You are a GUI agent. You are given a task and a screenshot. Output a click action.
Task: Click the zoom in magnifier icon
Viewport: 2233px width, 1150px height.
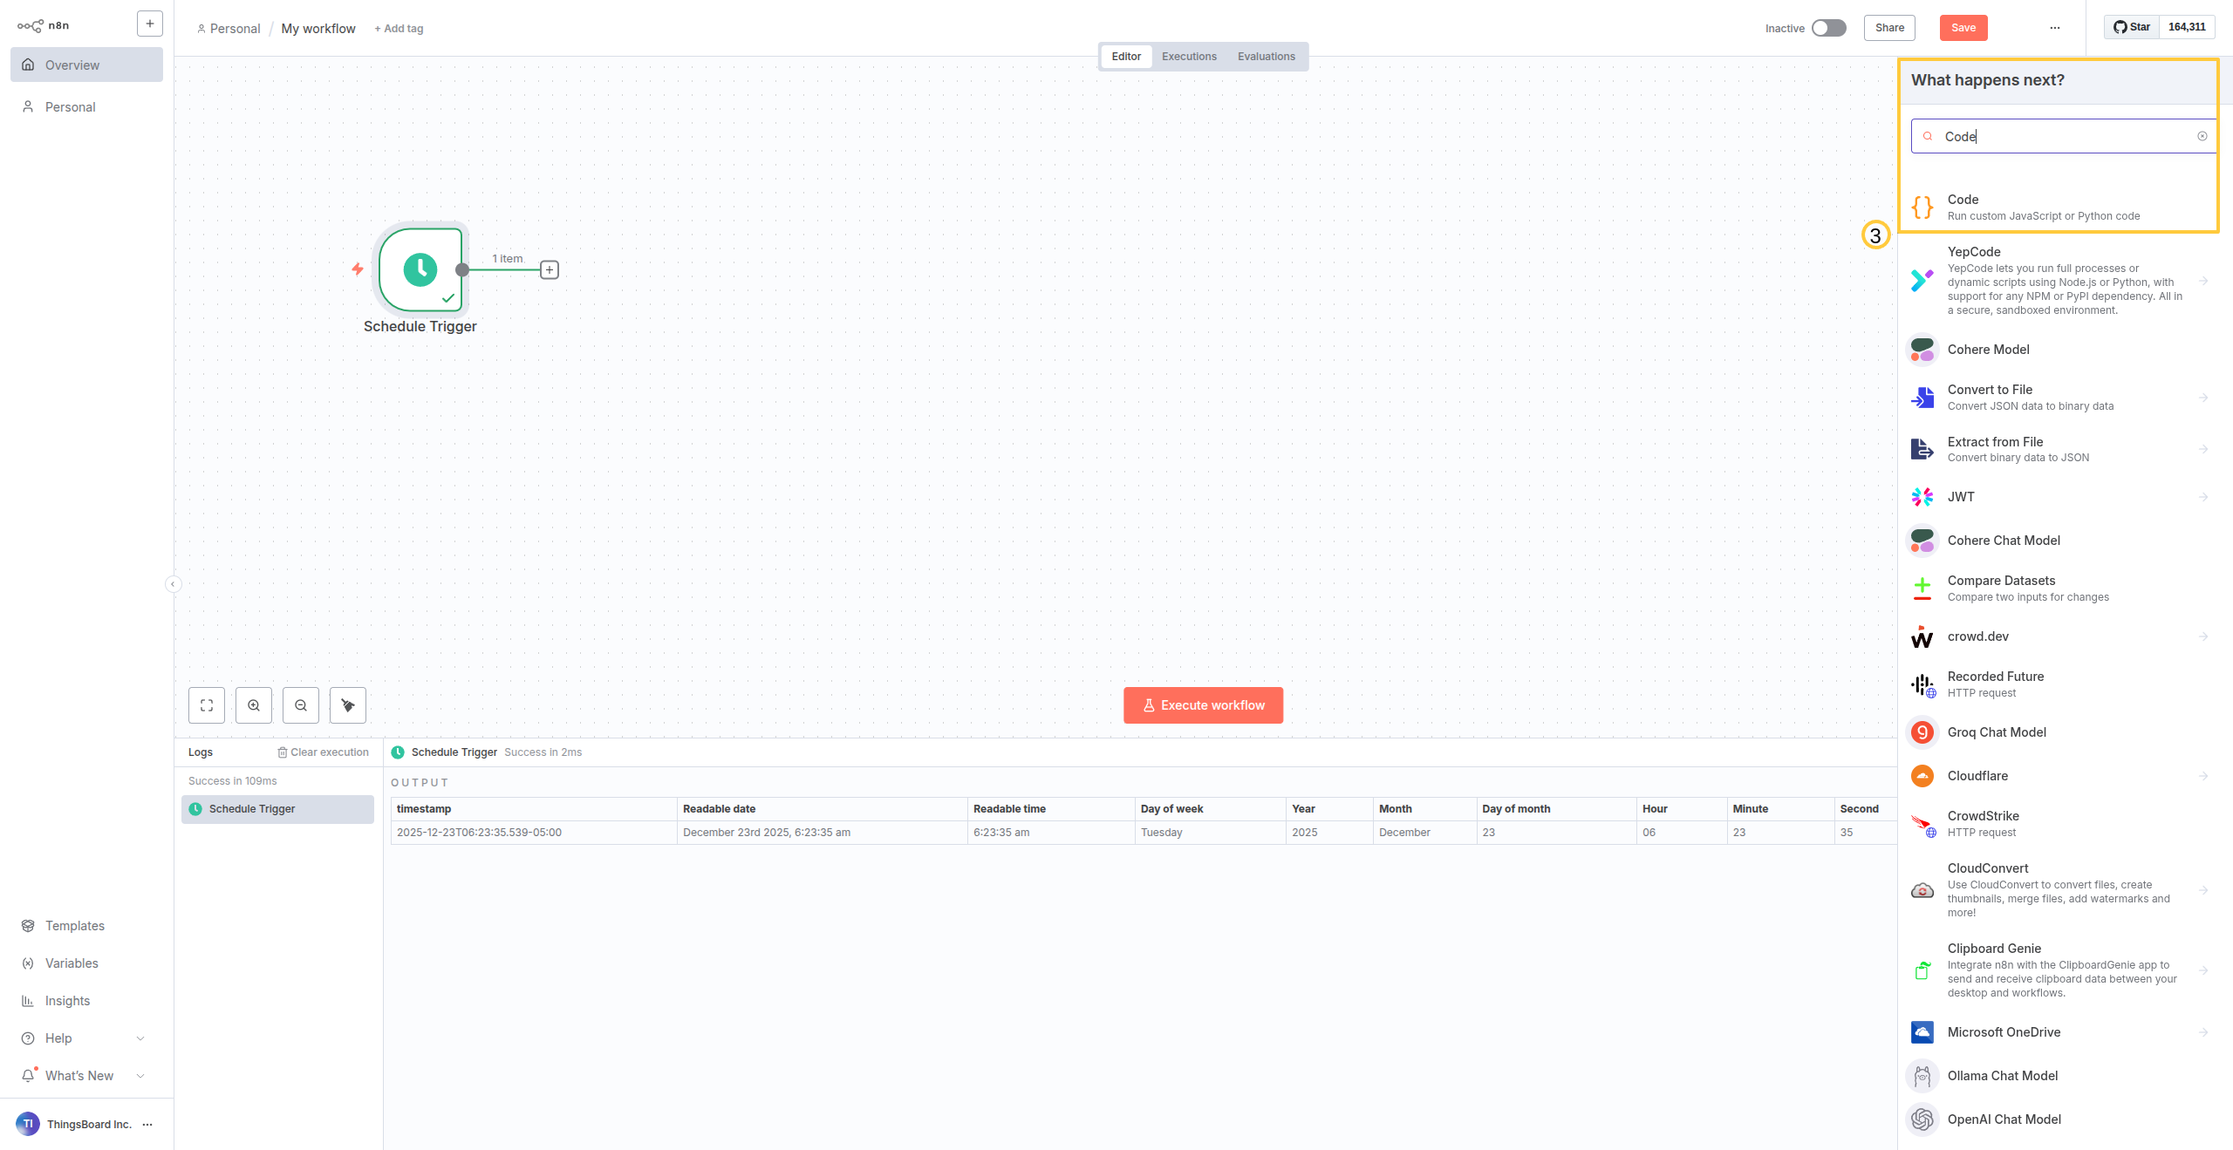point(254,705)
